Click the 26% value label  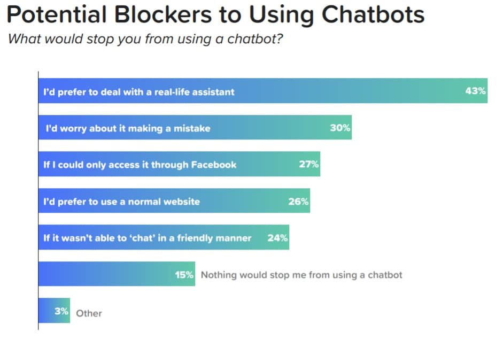(298, 201)
